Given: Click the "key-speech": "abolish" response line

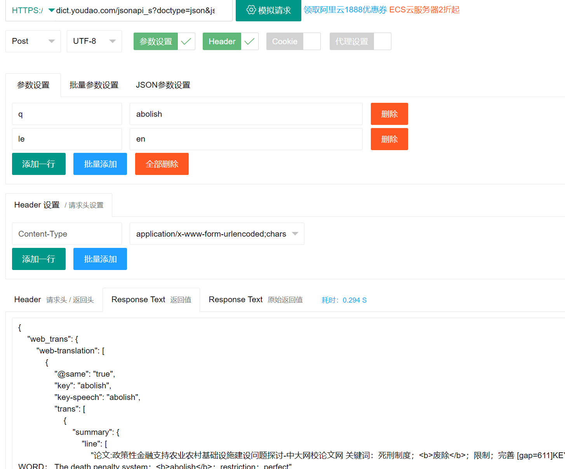Looking at the screenshot, I should (97, 397).
